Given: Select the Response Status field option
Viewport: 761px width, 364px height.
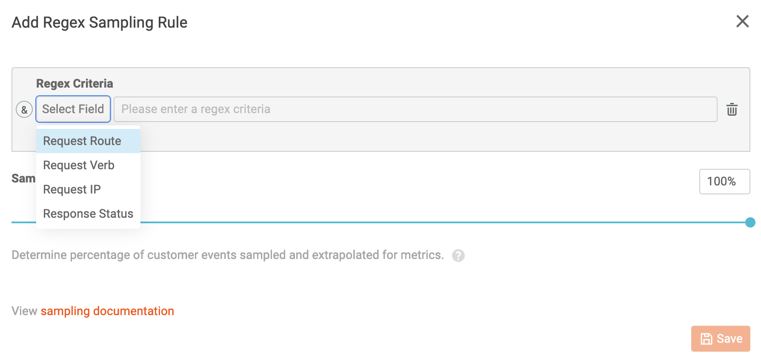Looking at the screenshot, I should (88, 213).
